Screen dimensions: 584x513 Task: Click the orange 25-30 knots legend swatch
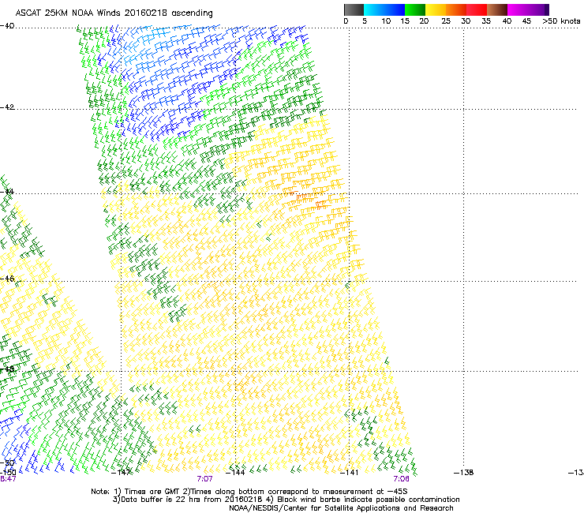coord(456,9)
